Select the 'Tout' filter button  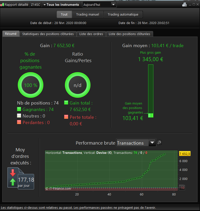pyautogui.click(x=64, y=14)
